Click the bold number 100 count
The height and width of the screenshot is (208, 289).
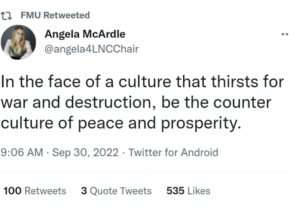(12, 191)
